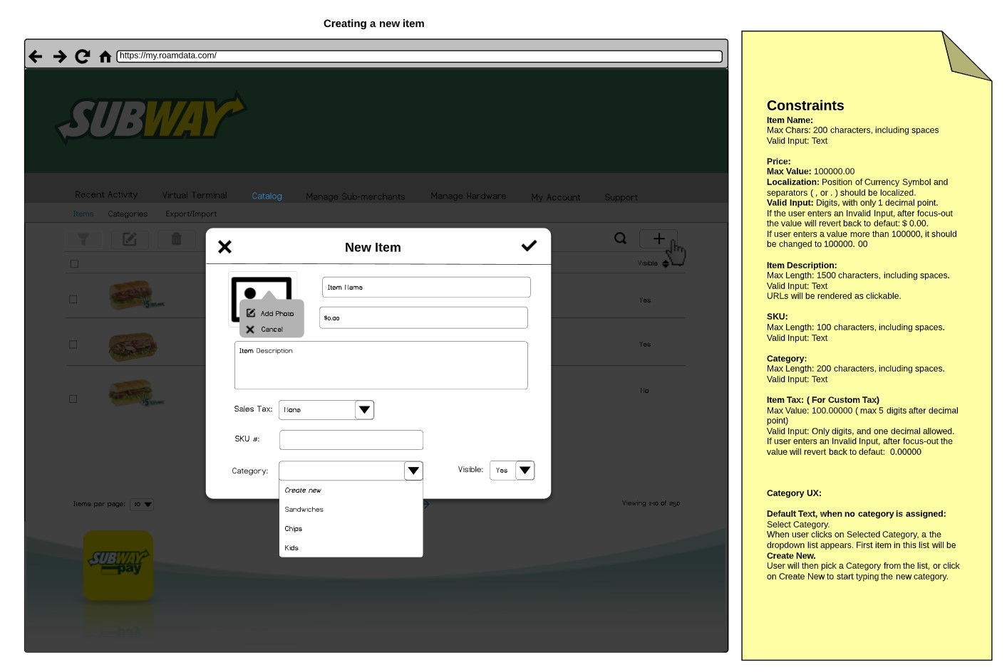Click the trash delete icon
The height and width of the screenshot is (672, 1007).
click(x=177, y=239)
